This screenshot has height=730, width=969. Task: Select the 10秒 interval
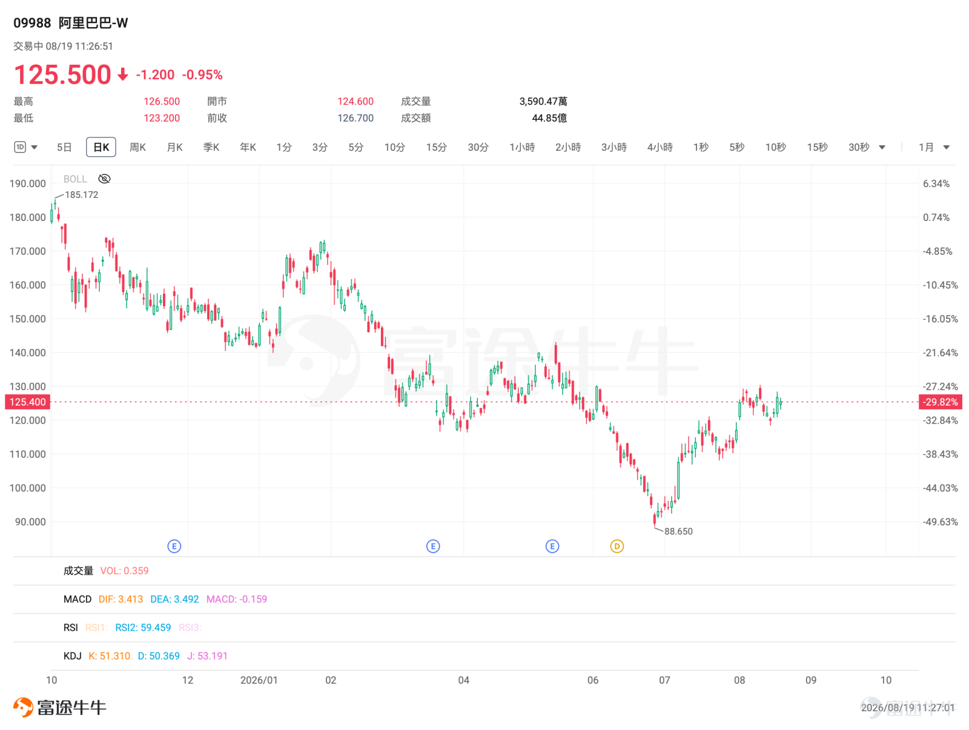775,147
